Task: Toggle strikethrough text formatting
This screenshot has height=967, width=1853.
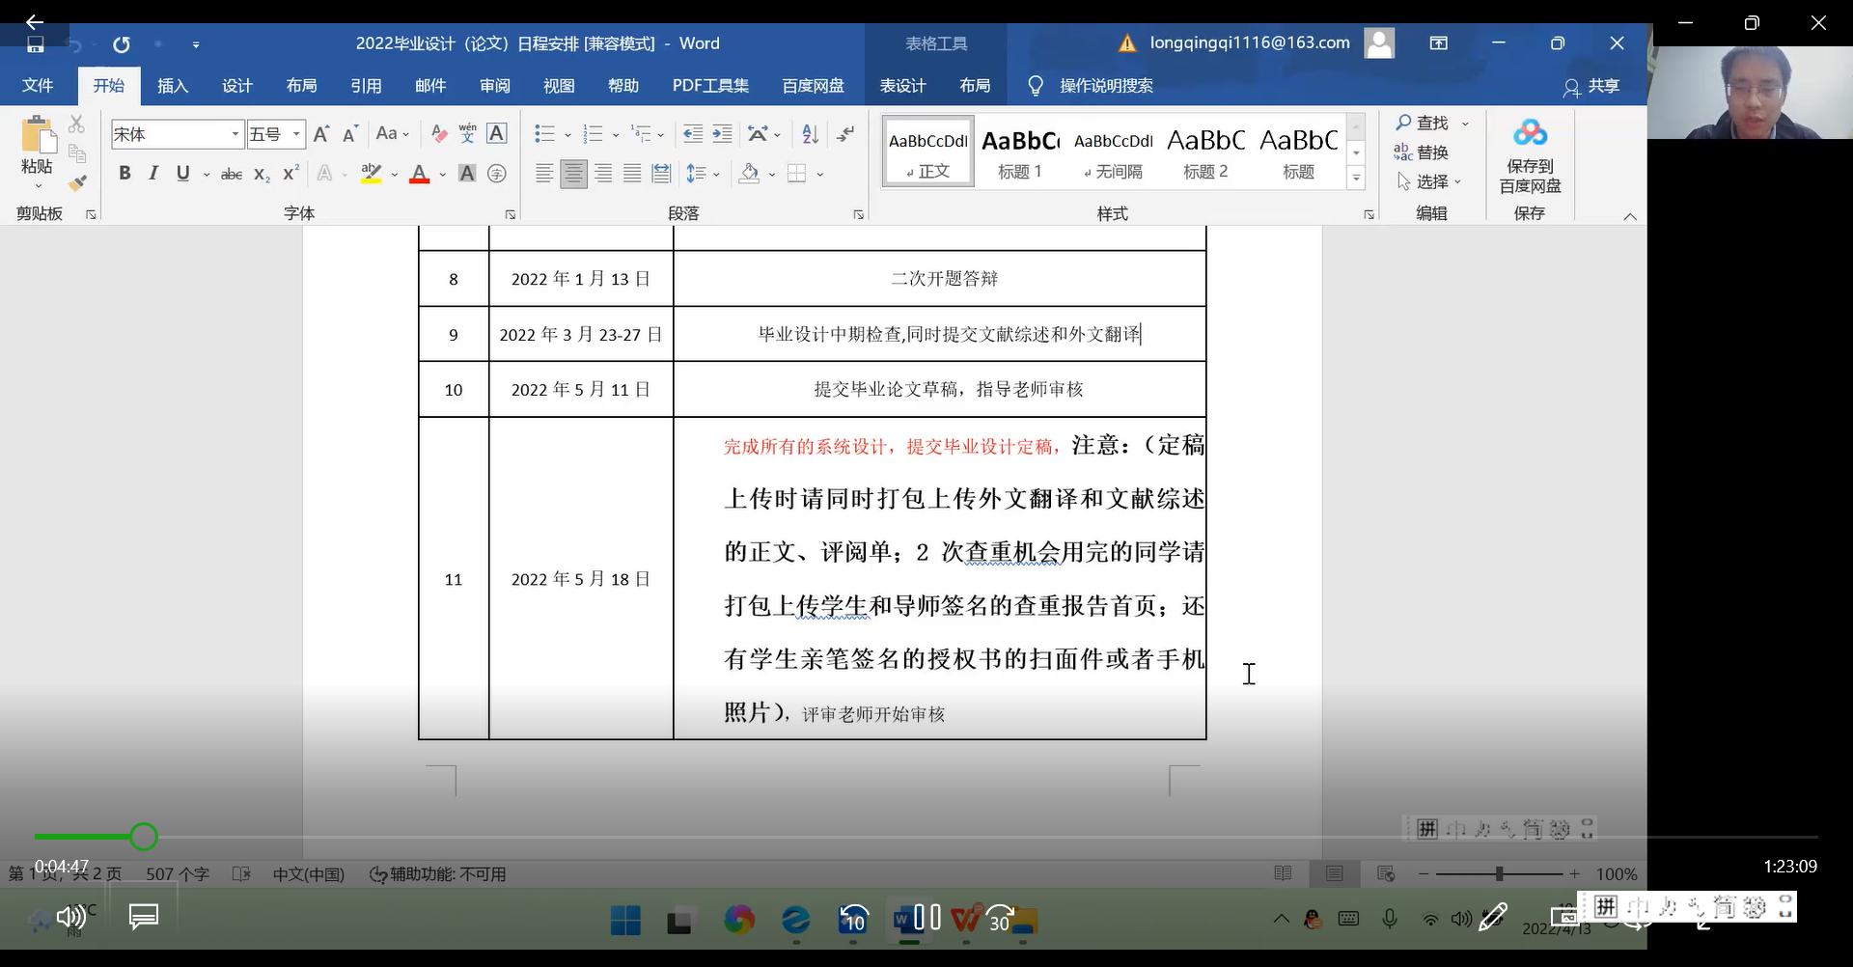Action: coord(232,174)
